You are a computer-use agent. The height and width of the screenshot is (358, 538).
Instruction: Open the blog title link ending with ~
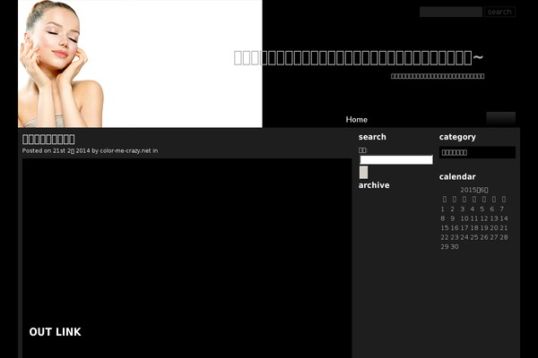[359, 57]
